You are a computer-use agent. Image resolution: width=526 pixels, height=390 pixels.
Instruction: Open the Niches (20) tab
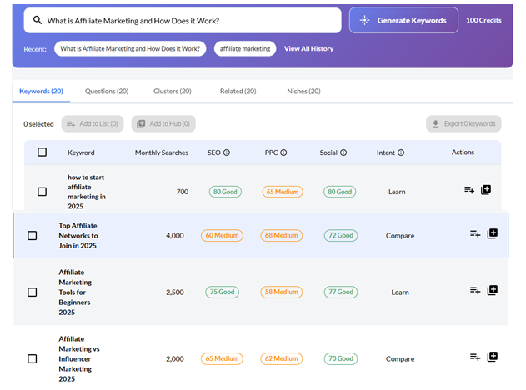point(305,91)
